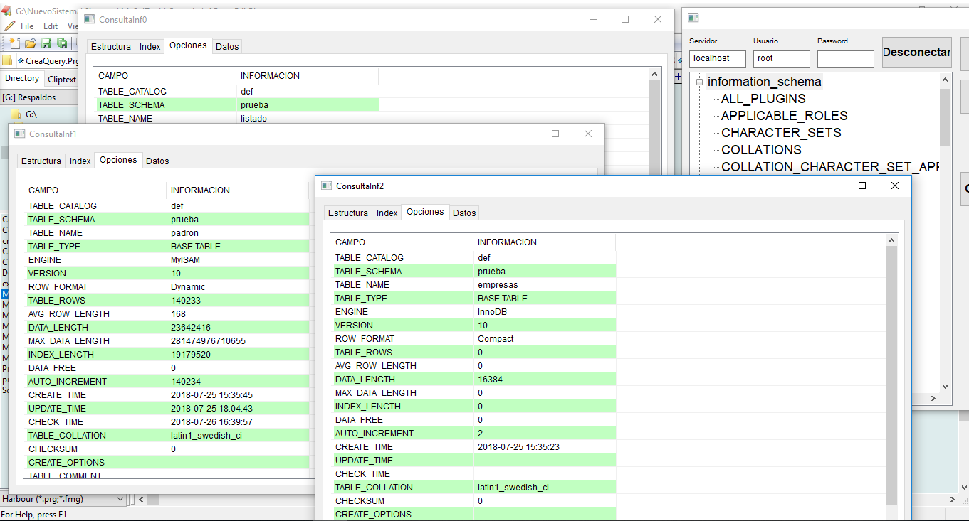Select CHARACTER_SETS in the schema tree
Viewport: 969px width, 521px height.
click(780, 133)
